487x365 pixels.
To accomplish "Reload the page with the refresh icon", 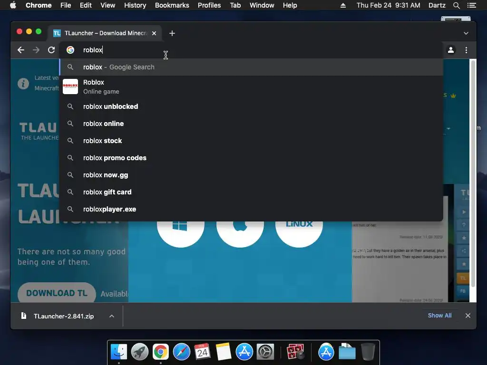I will (51, 50).
